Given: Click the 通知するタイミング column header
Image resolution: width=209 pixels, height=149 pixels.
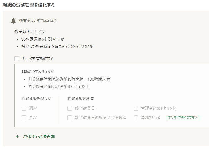Looking at the screenshot, I should 36,99.
